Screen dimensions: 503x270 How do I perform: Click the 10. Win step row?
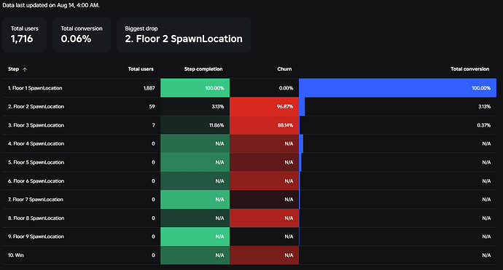tap(249, 255)
